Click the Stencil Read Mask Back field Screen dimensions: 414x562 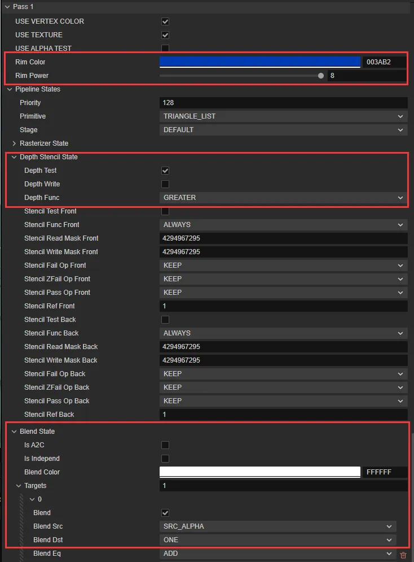click(x=283, y=347)
